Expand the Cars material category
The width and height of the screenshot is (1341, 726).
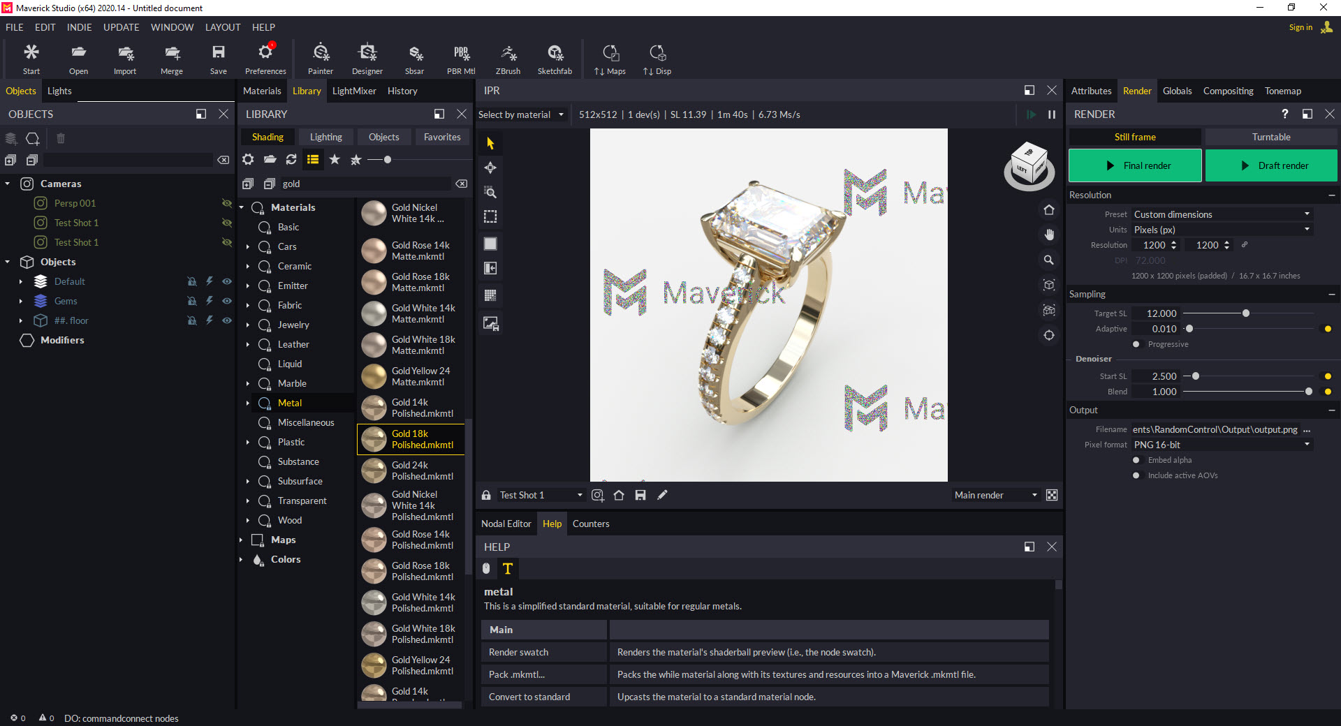248,246
